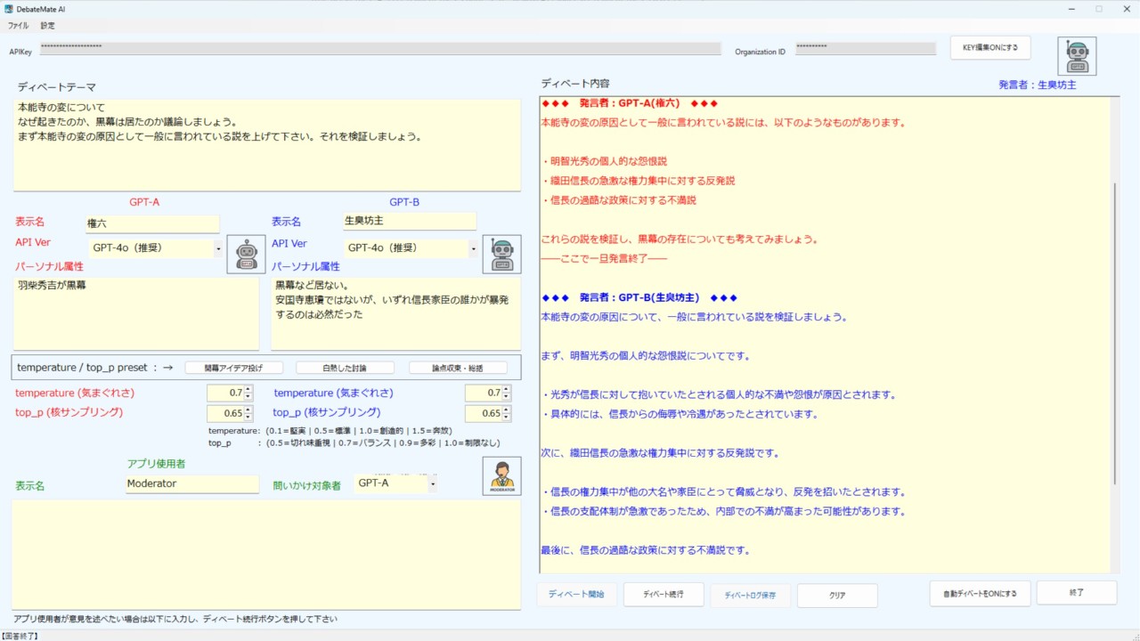This screenshot has width=1140, height=641.
Task: Click the Moderator avatar icon
Action: [501, 475]
